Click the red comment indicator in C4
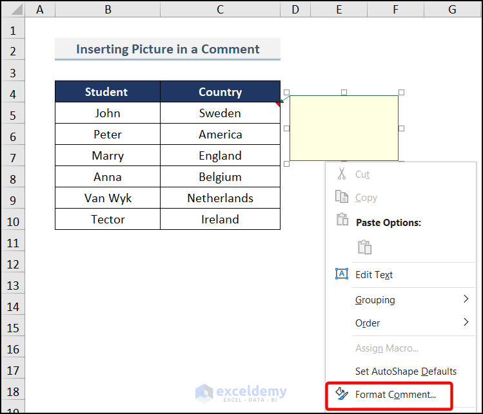 click(x=278, y=104)
